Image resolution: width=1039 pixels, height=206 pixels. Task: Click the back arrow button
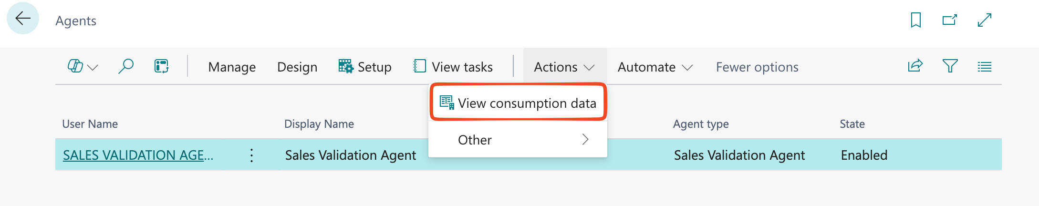(22, 19)
